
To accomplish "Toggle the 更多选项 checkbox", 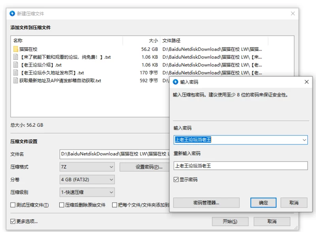I will tap(13, 221).
